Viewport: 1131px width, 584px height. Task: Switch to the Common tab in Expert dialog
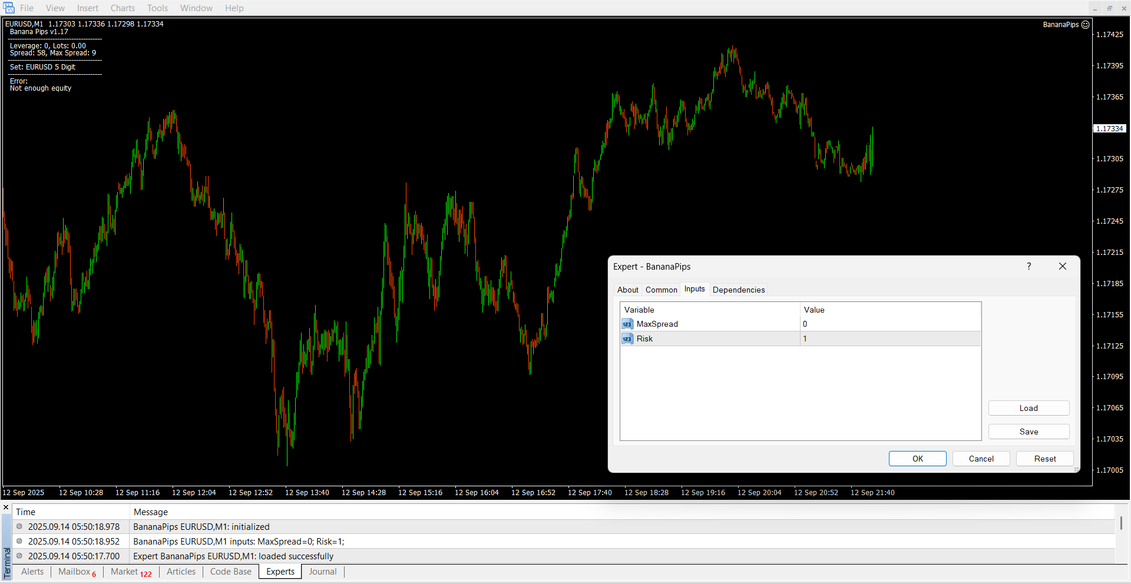[661, 290]
